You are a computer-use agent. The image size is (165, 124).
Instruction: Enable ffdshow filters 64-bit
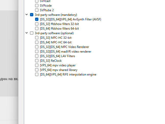(x=37, y=29)
